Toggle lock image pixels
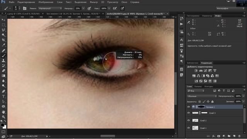 point(204,102)
